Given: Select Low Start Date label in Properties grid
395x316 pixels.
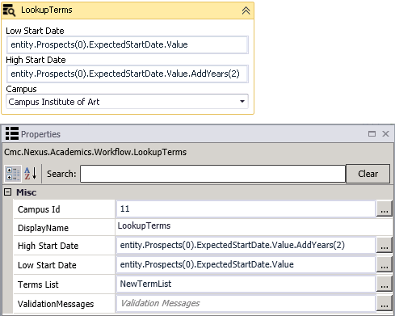Looking at the screenshot, I should (x=47, y=265).
